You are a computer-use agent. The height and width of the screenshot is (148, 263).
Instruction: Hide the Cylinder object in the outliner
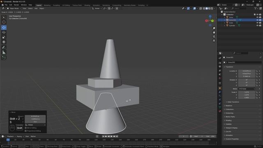[257, 25]
